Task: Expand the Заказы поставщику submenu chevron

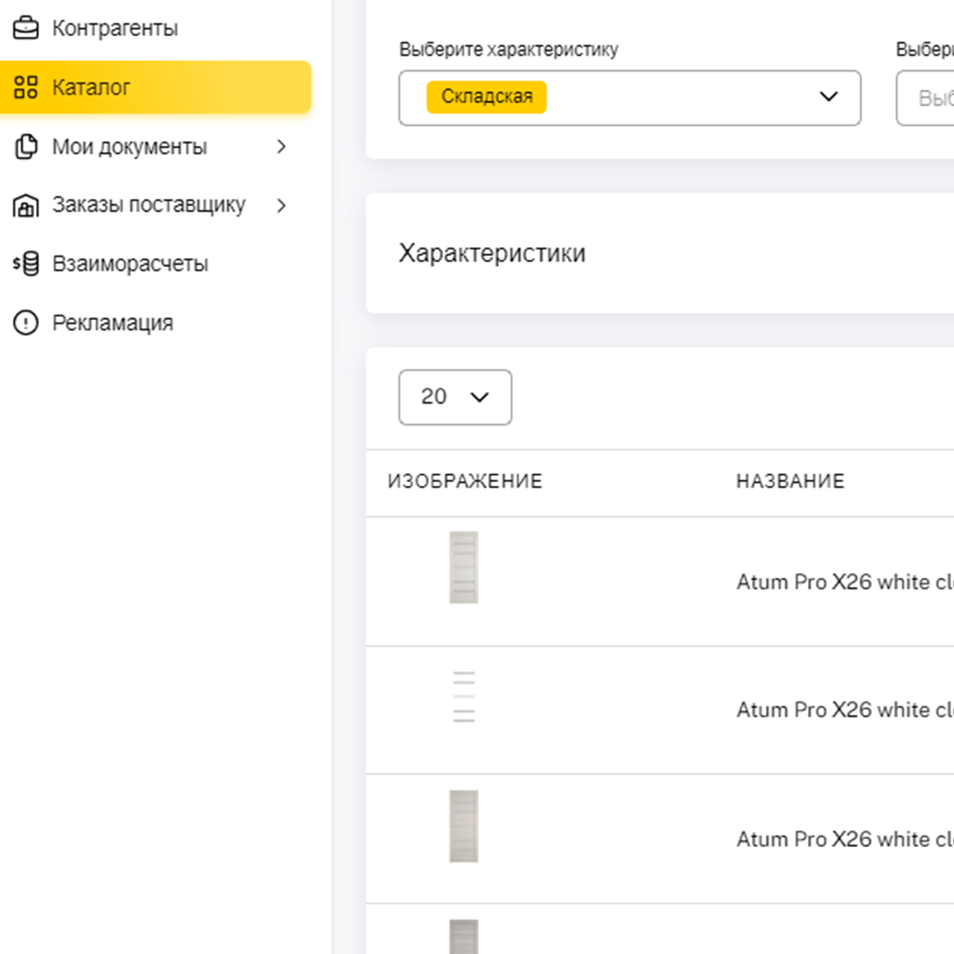Action: coord(282,206)
